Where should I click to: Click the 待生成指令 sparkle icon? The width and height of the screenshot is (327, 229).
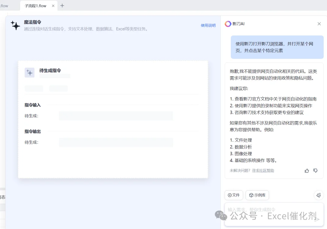pos(29,73)
